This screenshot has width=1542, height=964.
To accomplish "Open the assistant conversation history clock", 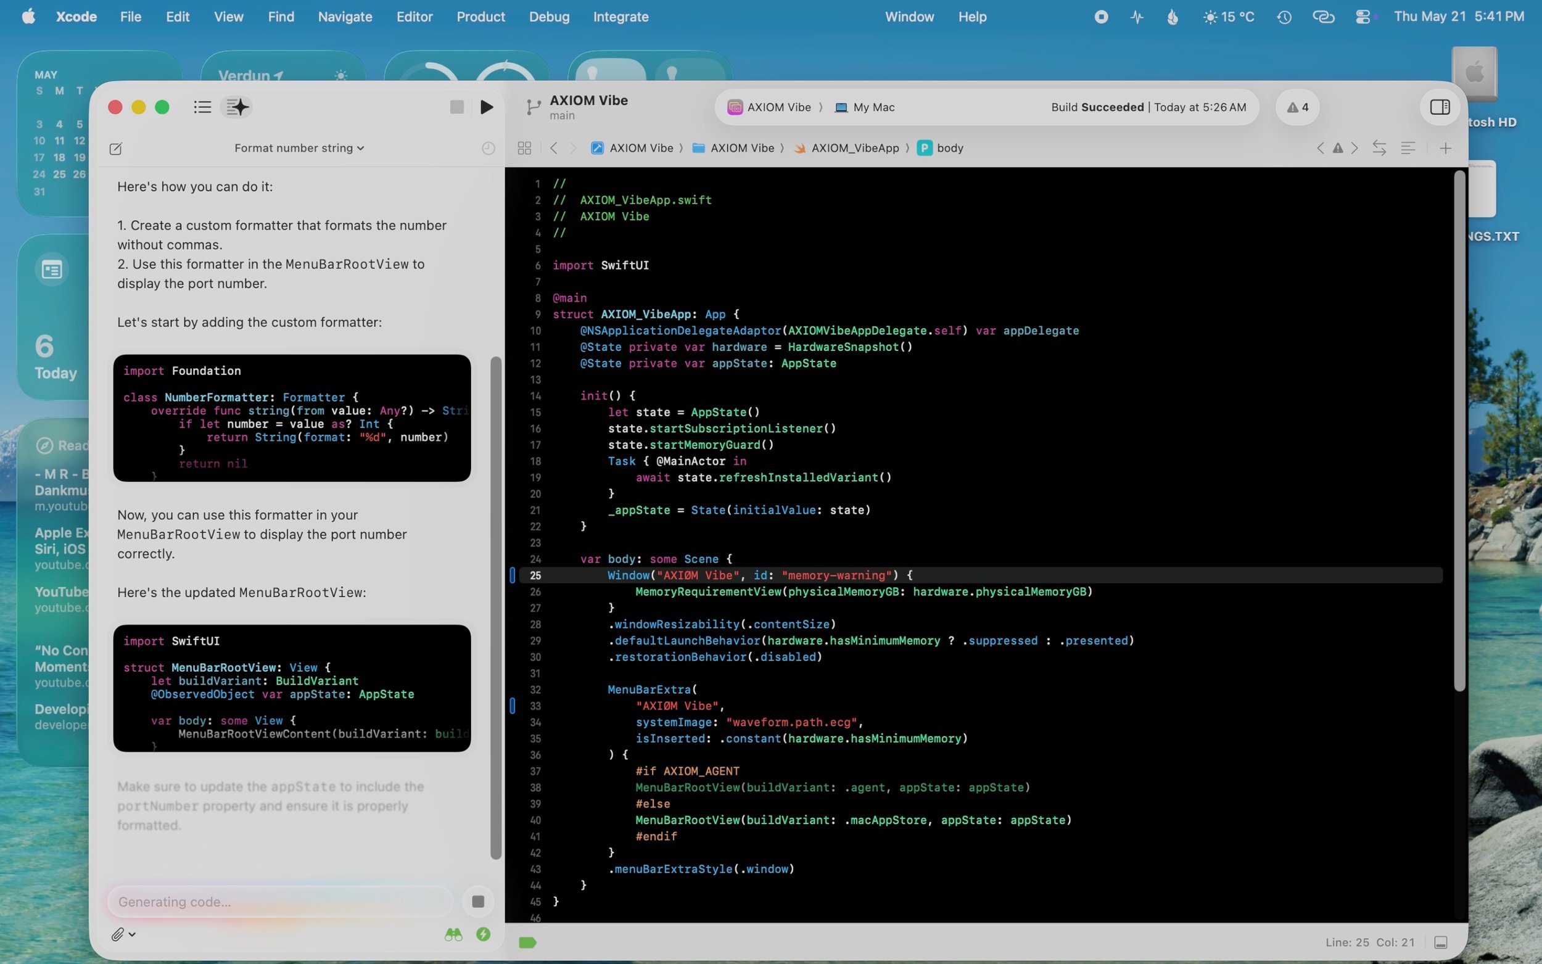I will coord(488,148).
